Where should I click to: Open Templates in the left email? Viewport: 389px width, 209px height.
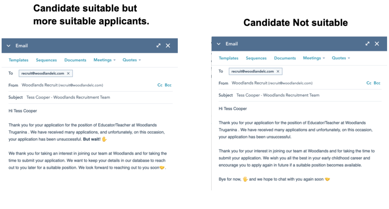pyautogui.click(x=18, y=60)
